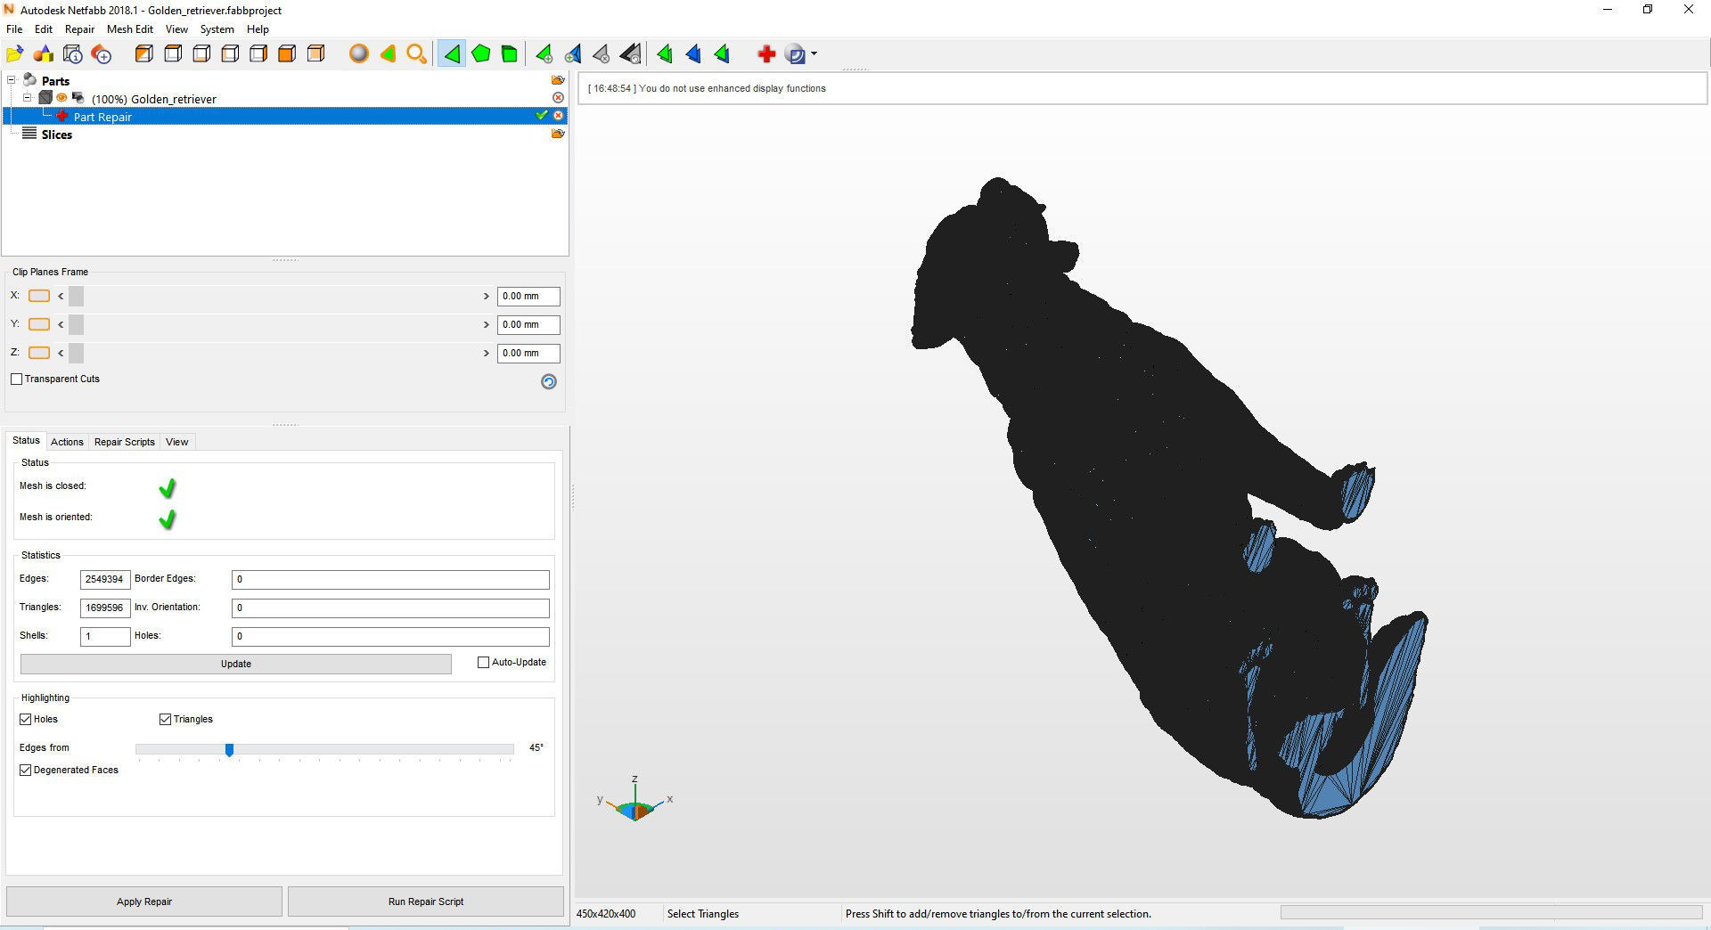Click the orange-outlined triangle zoom icon
The image size is (1711, 930).
point(388,54)
